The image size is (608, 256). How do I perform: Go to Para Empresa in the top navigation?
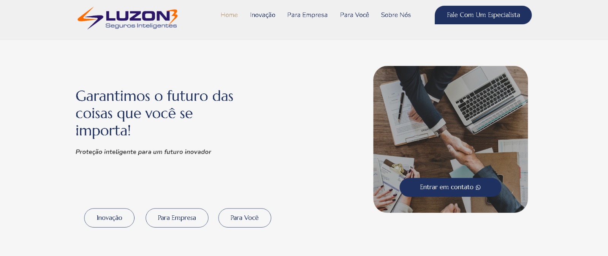click(x=307, y=15)
